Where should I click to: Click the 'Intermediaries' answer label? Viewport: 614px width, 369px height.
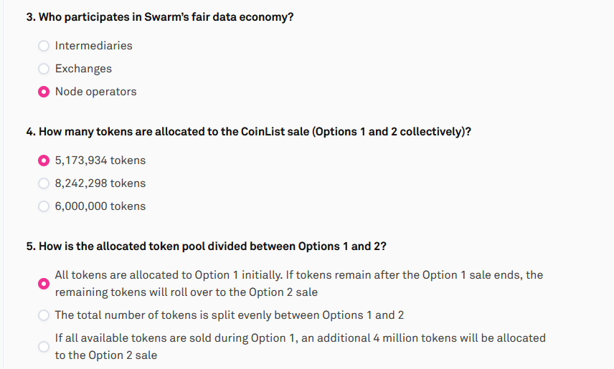pos(93,46)
